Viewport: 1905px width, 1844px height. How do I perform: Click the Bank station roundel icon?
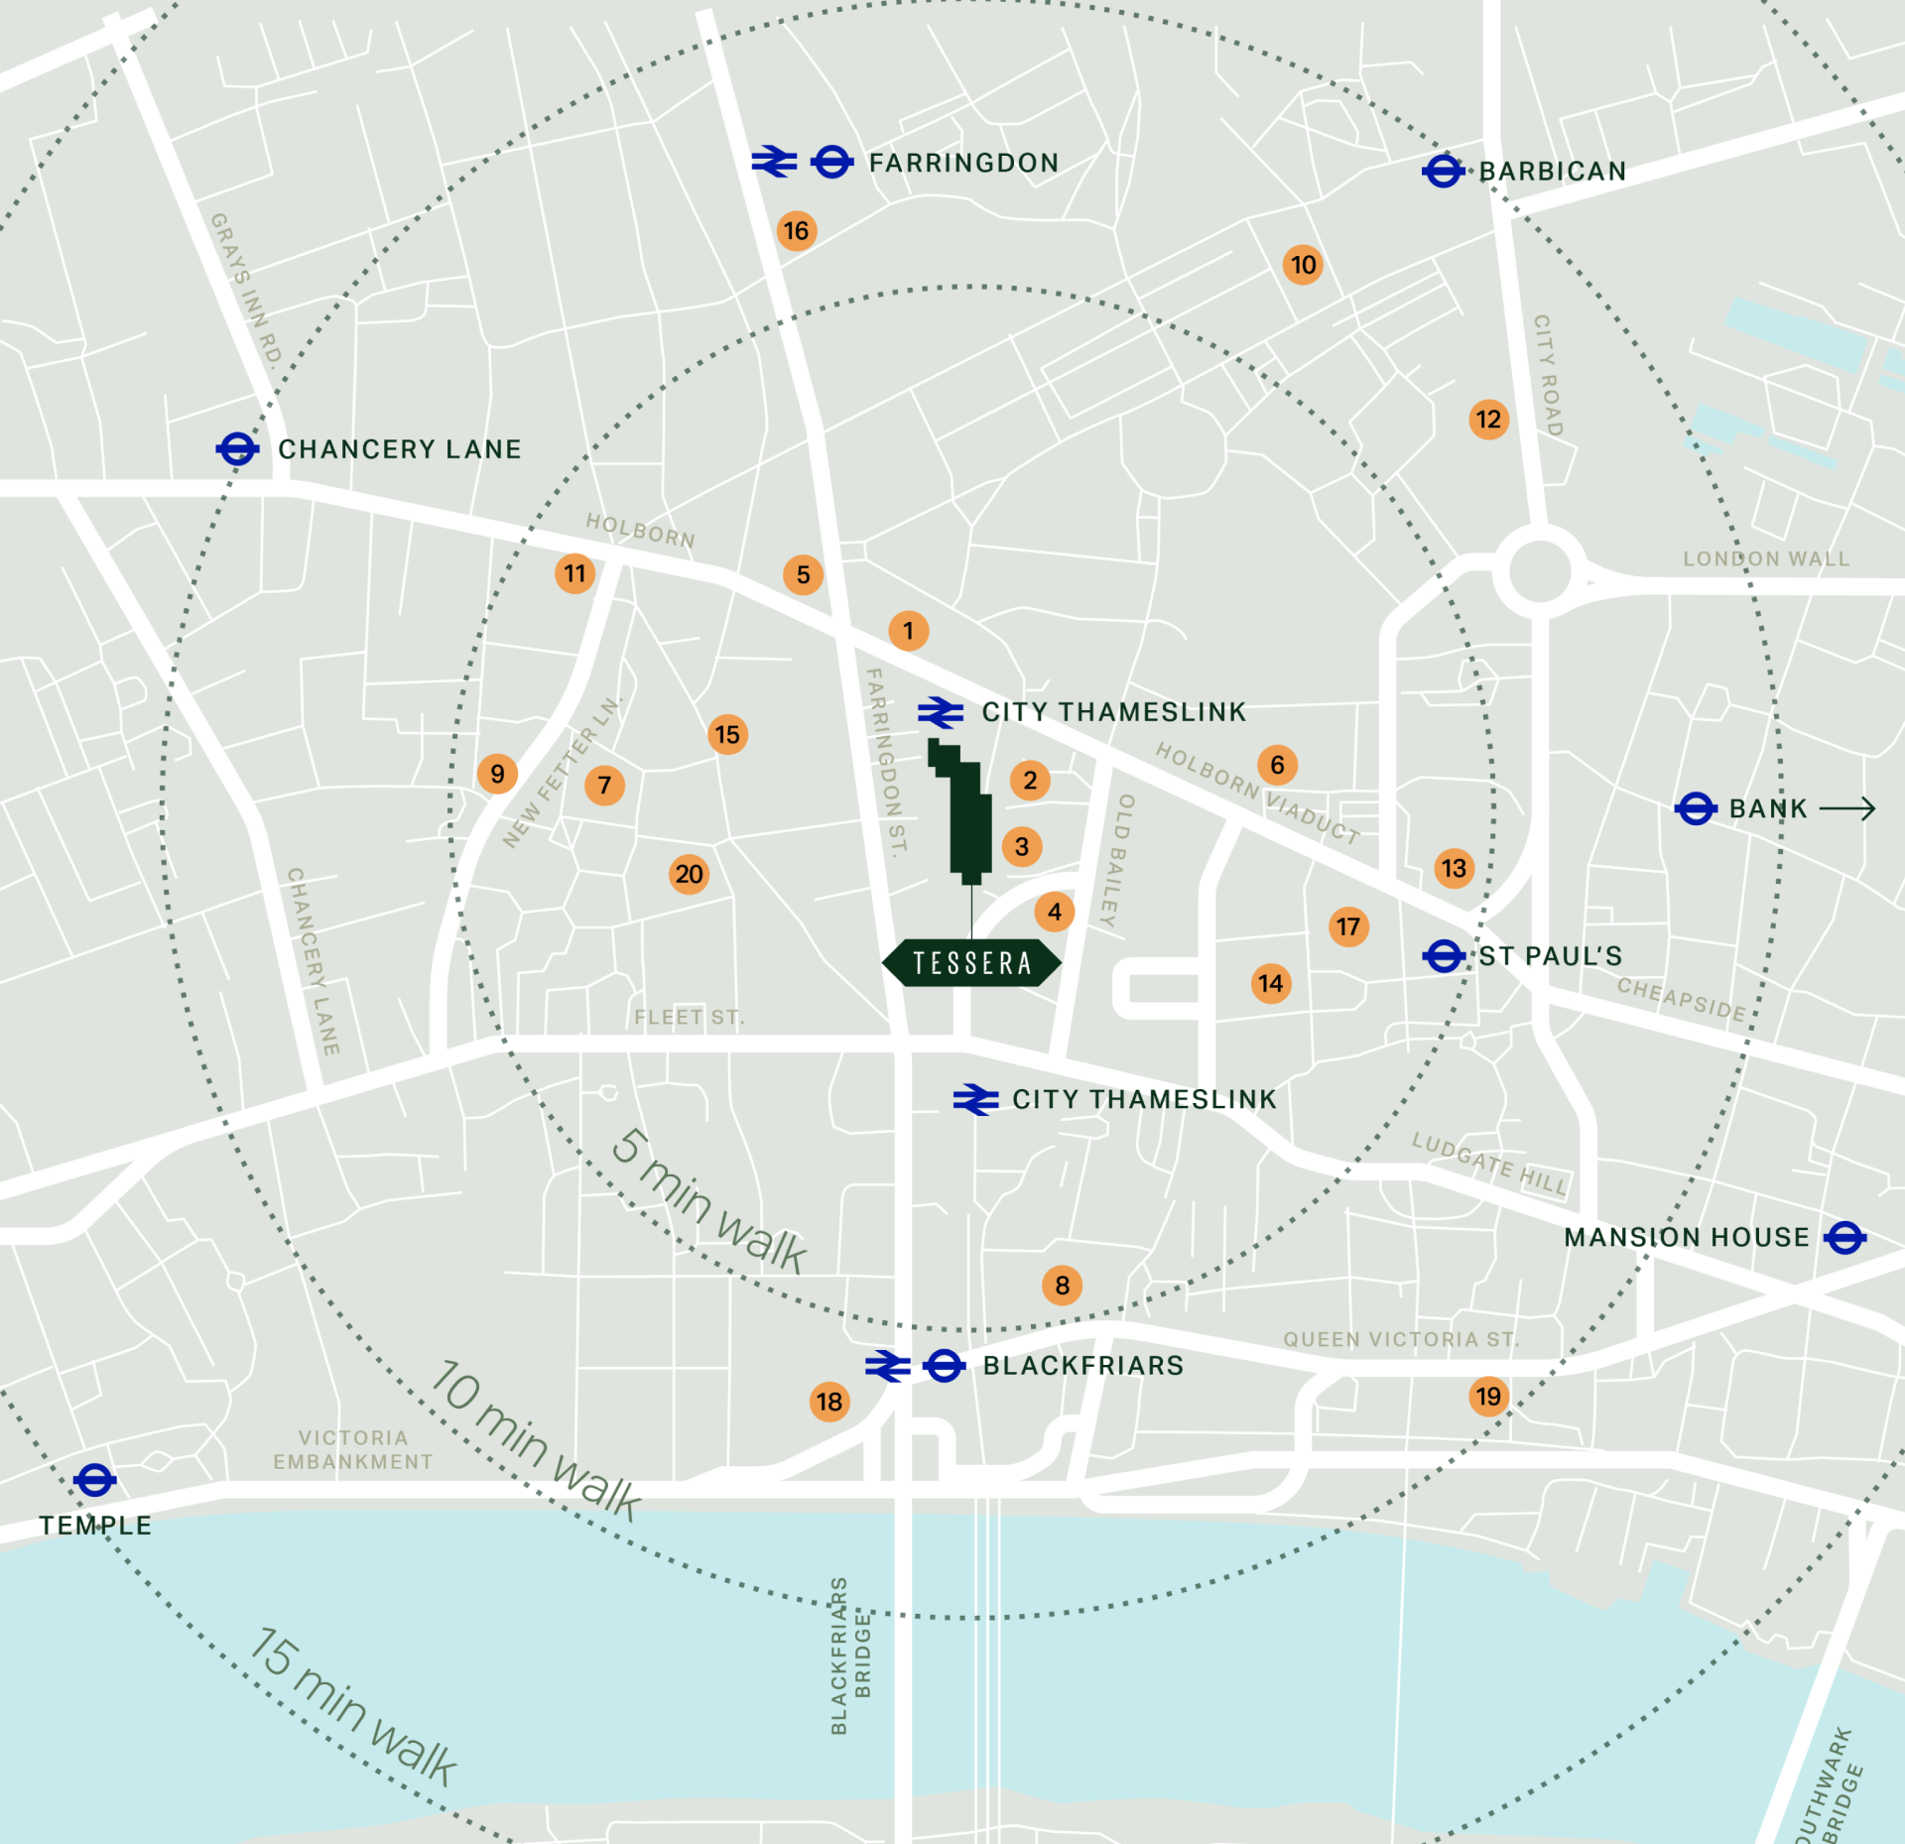[x=1696, y=808]
